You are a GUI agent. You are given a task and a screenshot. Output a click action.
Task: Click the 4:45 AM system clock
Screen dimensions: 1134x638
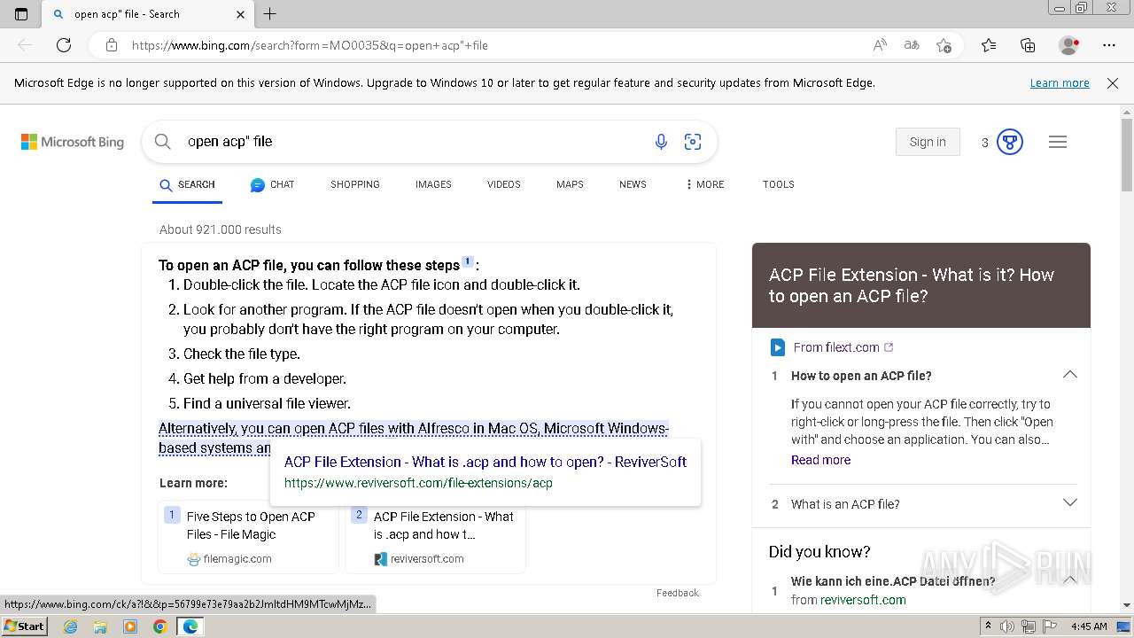point(1089,626)
